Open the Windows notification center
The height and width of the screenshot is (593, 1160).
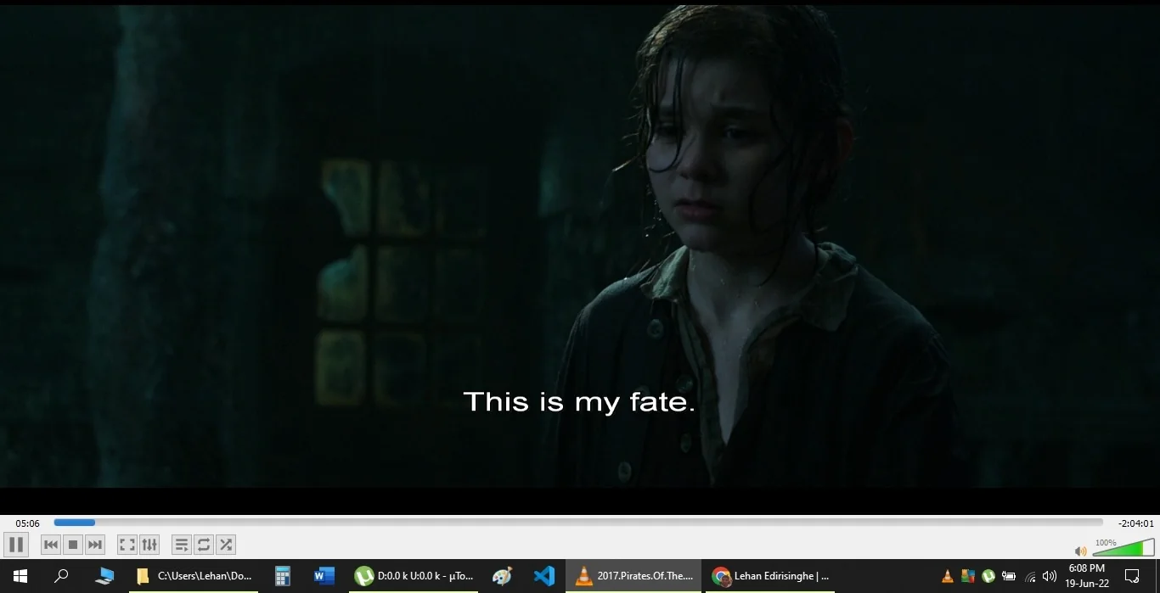1132,577
